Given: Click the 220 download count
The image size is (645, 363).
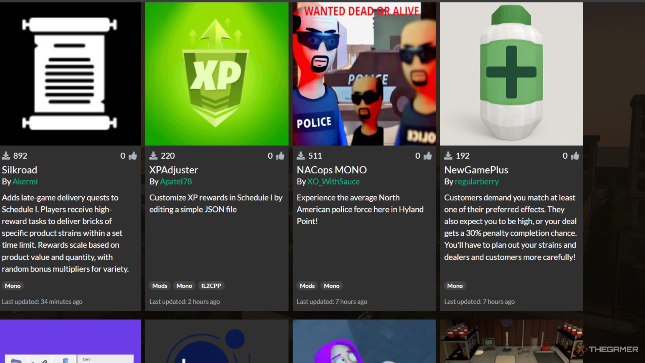Looking at the screenshot, I should pos(168,156).
